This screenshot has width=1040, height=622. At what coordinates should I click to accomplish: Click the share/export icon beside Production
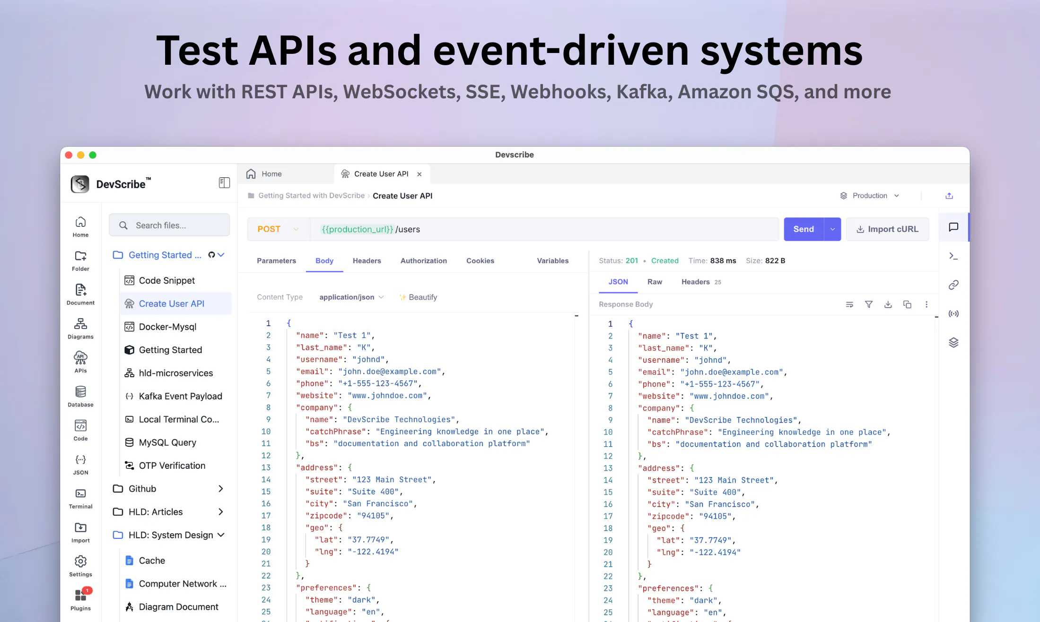coord(949,196)
